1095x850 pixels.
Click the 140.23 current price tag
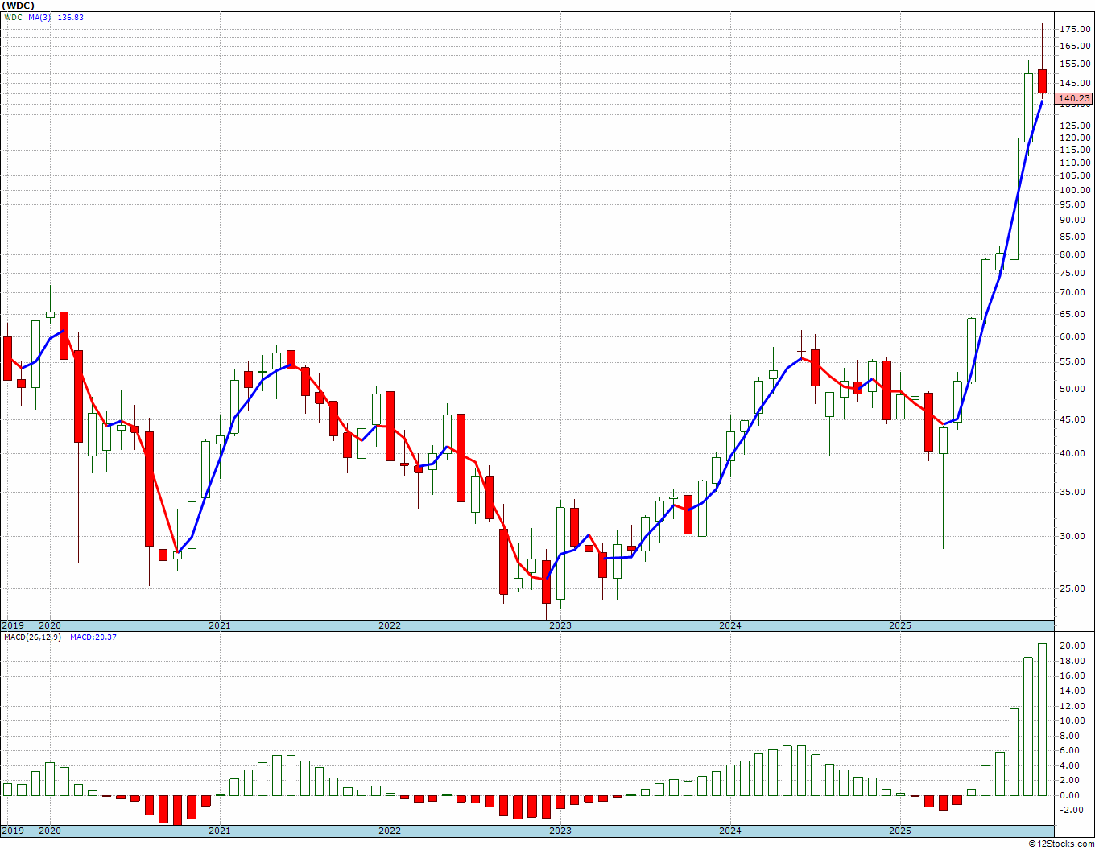1074,99
